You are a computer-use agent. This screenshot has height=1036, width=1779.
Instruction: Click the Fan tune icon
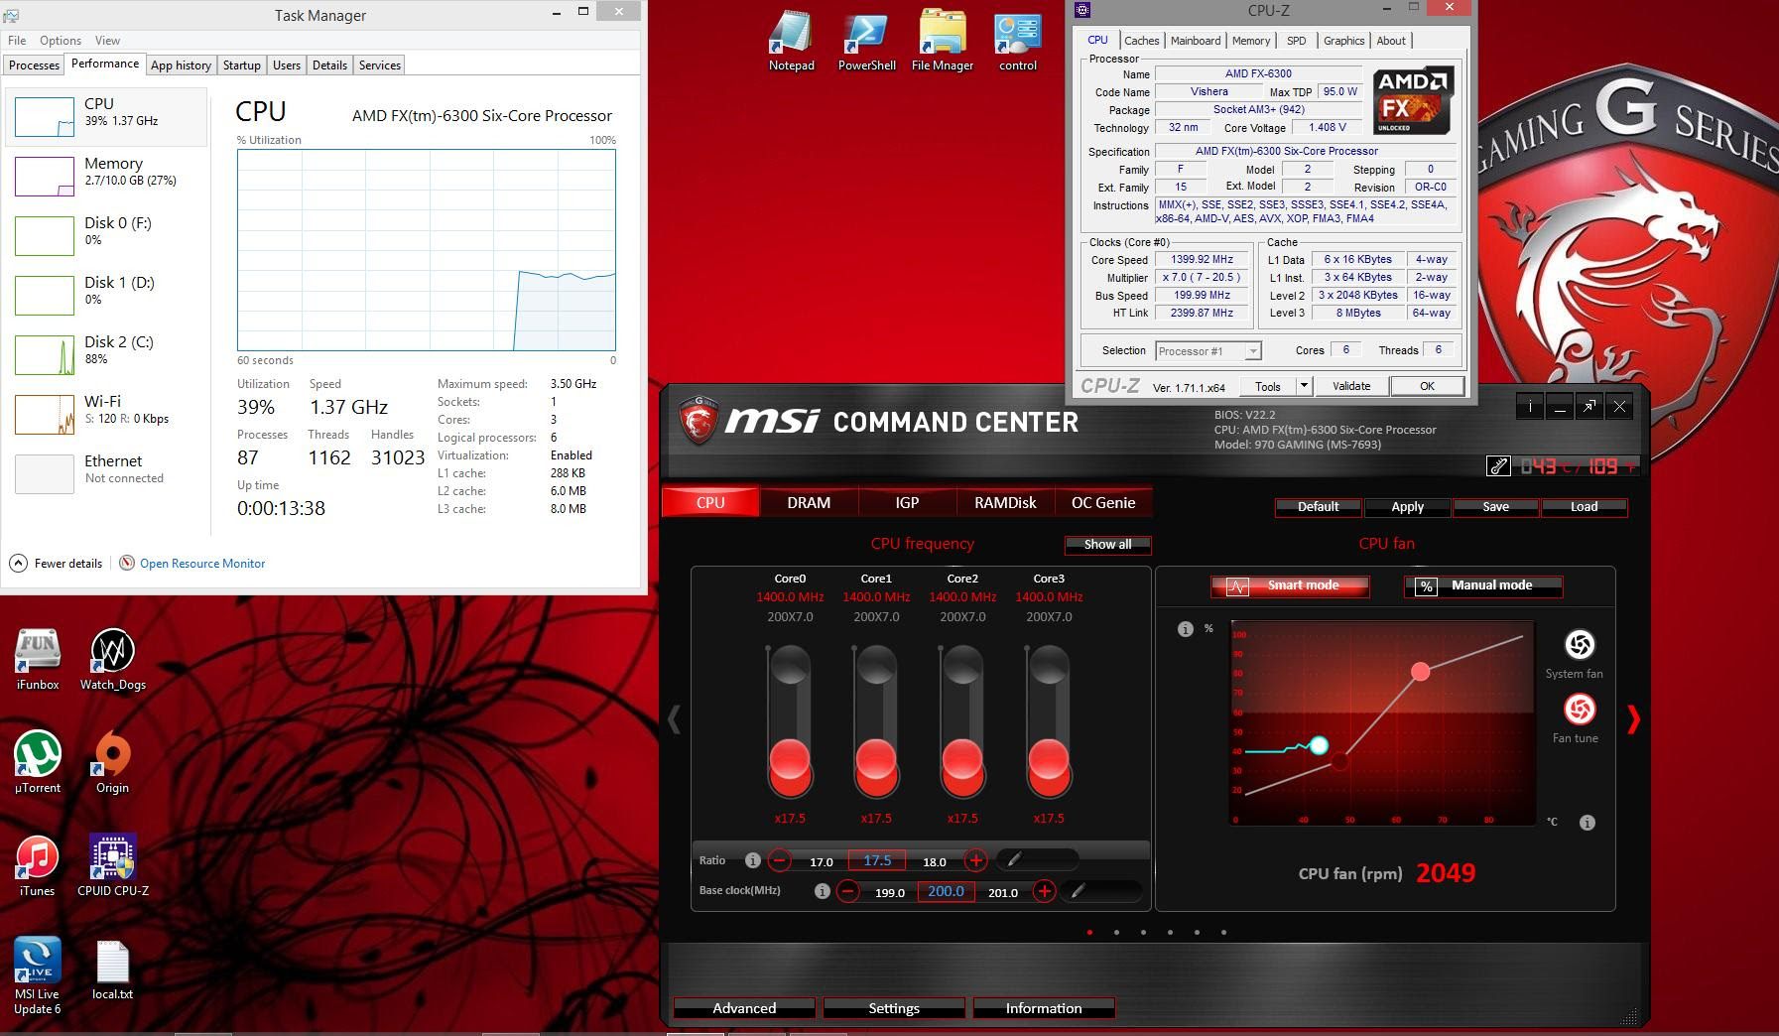pyautogui.click(x=1579, y=710)
